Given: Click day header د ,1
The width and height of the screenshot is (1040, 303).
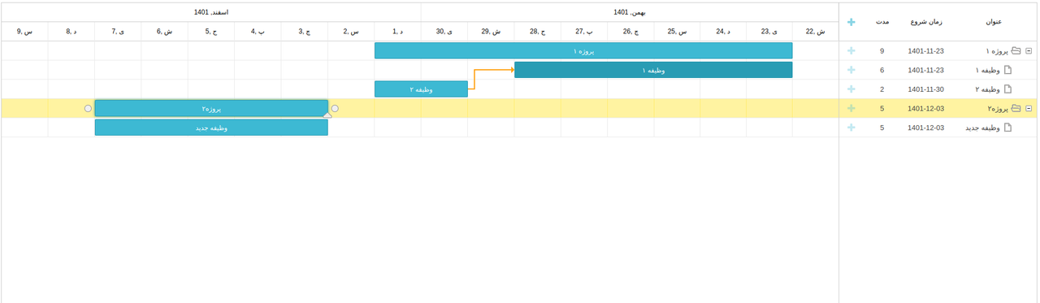Looking at the screenshot, I should pos(397,32).
